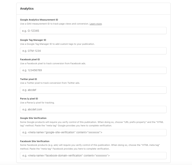Click the Analytics section heading
Viewport: 192px width, 165px height.
coord(27,9)
